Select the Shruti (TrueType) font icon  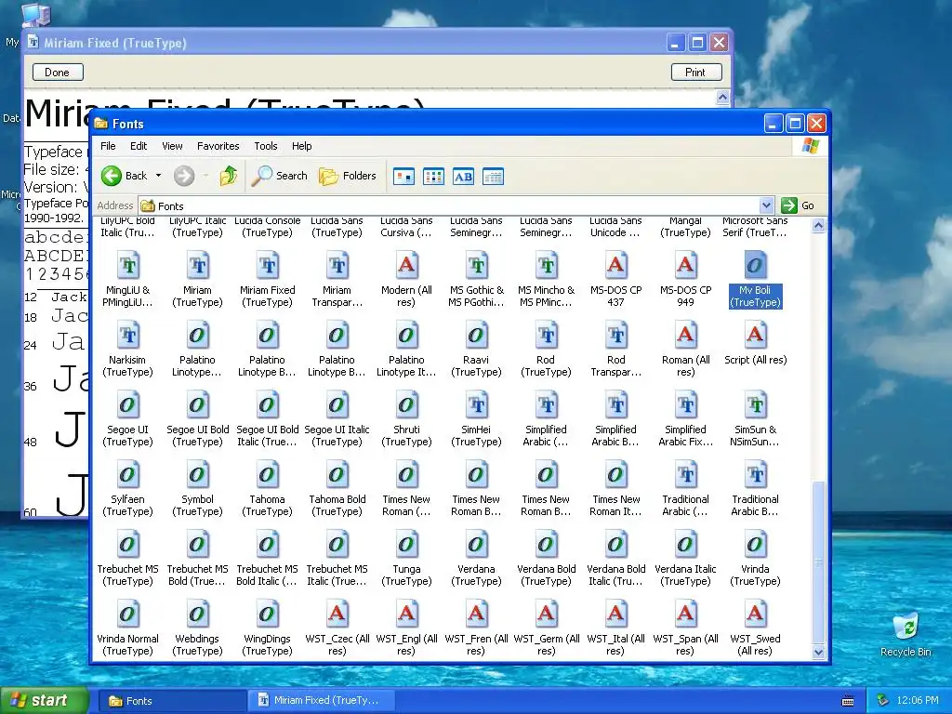point(406,405)
